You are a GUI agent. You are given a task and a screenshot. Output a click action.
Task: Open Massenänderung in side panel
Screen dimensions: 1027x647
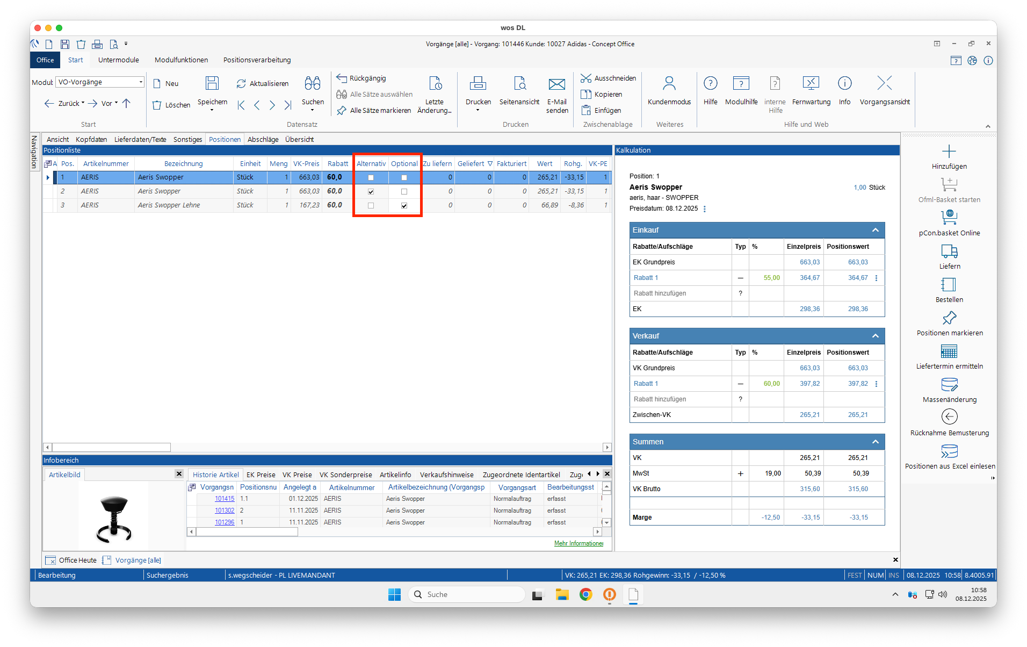tap(949, 385)
